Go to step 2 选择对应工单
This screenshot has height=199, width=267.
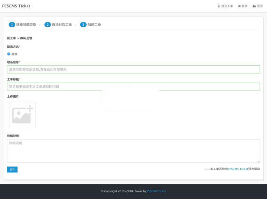coord(58,25)
